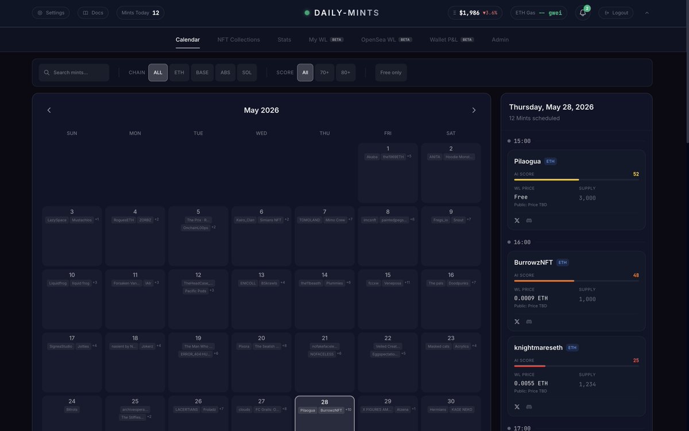Filter by ETH chain

coord(179,72)
